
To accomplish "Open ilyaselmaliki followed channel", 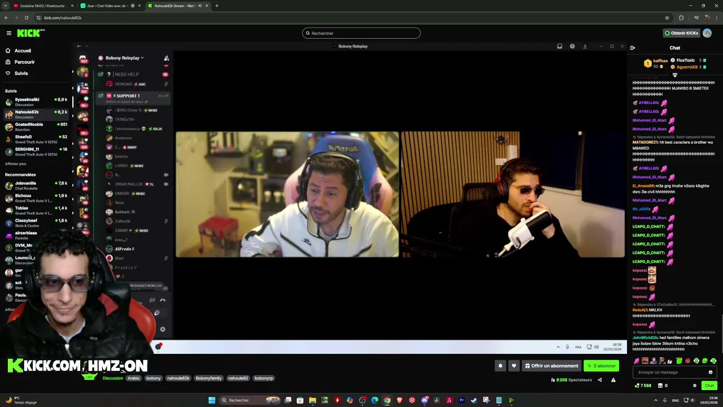I will tap(36, 102).
